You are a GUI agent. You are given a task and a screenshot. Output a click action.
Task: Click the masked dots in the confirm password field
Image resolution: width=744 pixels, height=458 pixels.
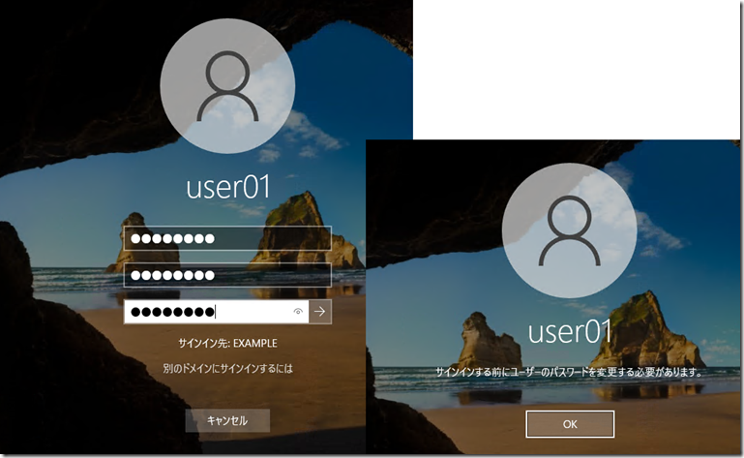tap(172, 312)
